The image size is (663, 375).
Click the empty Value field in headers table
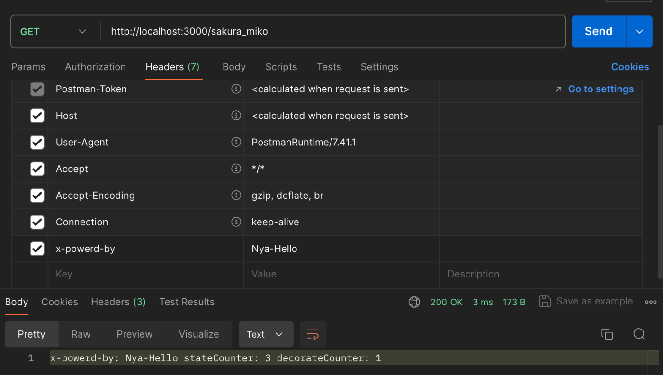coord(342,275)
